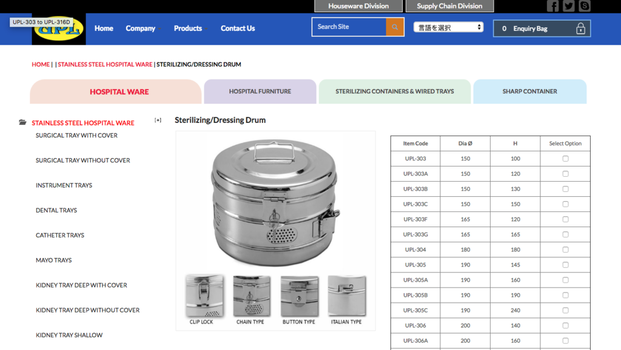
Task: Expand the Products menu
Action: coord(190,28)
